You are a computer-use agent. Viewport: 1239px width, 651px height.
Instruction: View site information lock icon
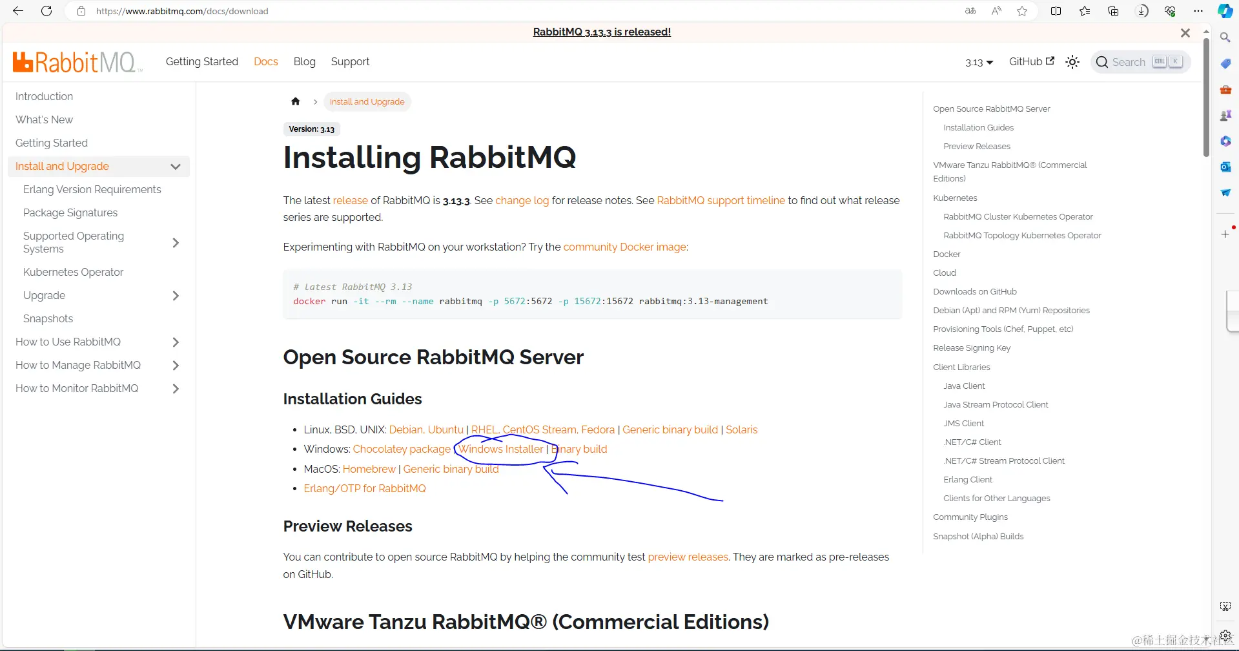coord(81,11)
